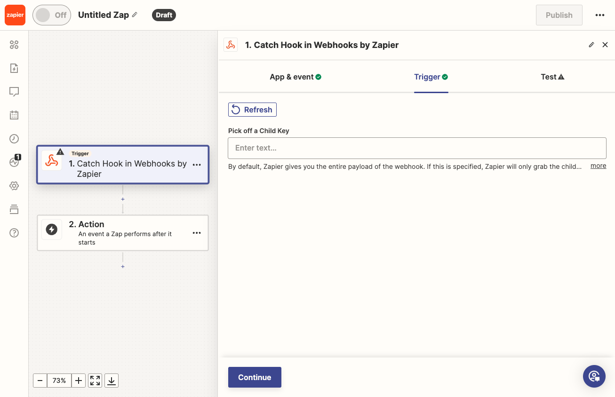The width and height of the screenshot is (615, 397).
Task: Zoom out the canvas with minus button
Action: click(40, 381)
